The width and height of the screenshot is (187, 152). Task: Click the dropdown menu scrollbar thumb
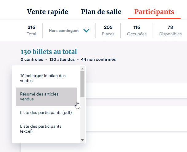pyautogui.click(x=82, y=84)
